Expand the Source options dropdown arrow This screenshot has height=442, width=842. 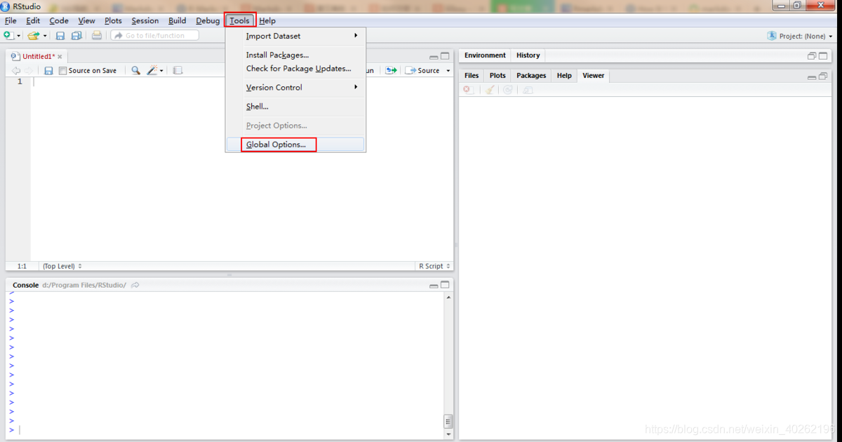[x=448, y=71]
